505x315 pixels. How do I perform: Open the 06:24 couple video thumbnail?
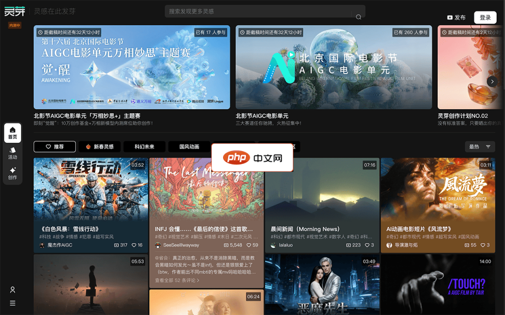click(206, 302)
